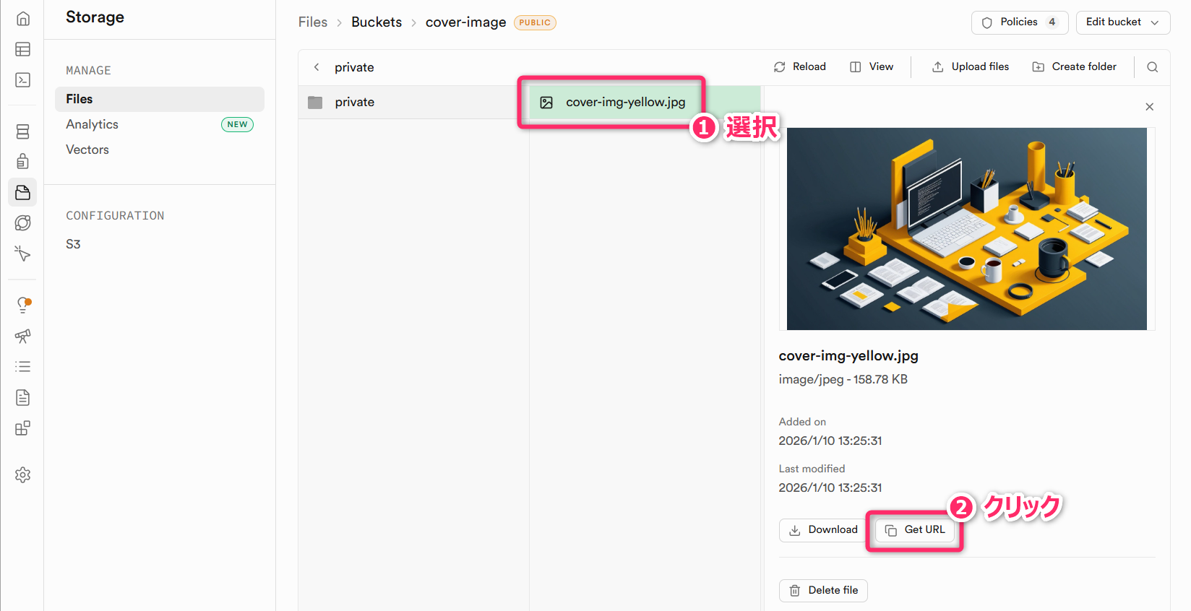Image resolution: width=1191 pixels, height=611 pixels.
Task: Open the Database sidebar icon
Action: [22, 131]
